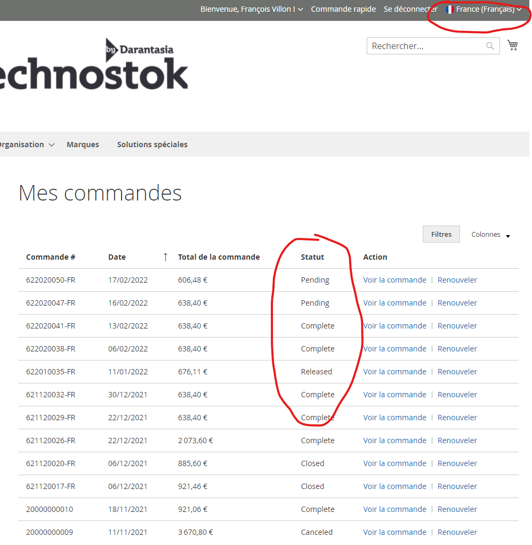
Task: Expand the Colonnes dropdown
Action: [x=490, y=235]
